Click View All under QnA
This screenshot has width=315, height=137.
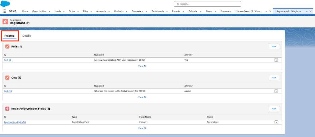(x=142, y=97)
